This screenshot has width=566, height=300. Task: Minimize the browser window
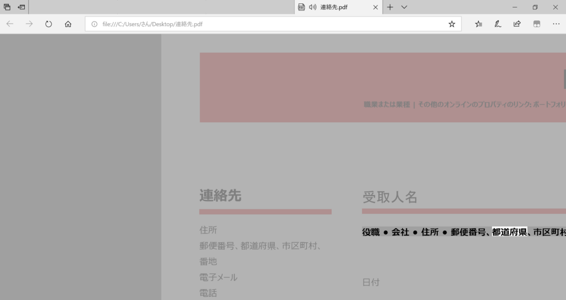pyautogui.click(x=515, y=7)
